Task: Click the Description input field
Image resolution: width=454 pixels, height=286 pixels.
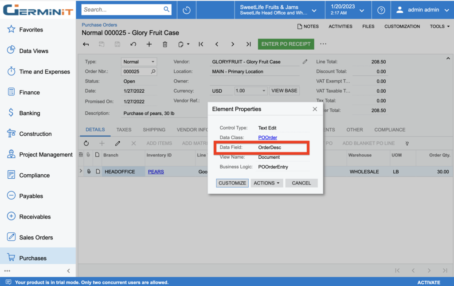Action: point(164,114)
